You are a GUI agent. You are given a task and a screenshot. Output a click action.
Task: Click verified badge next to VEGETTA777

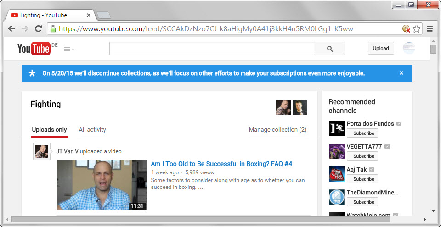387,146
